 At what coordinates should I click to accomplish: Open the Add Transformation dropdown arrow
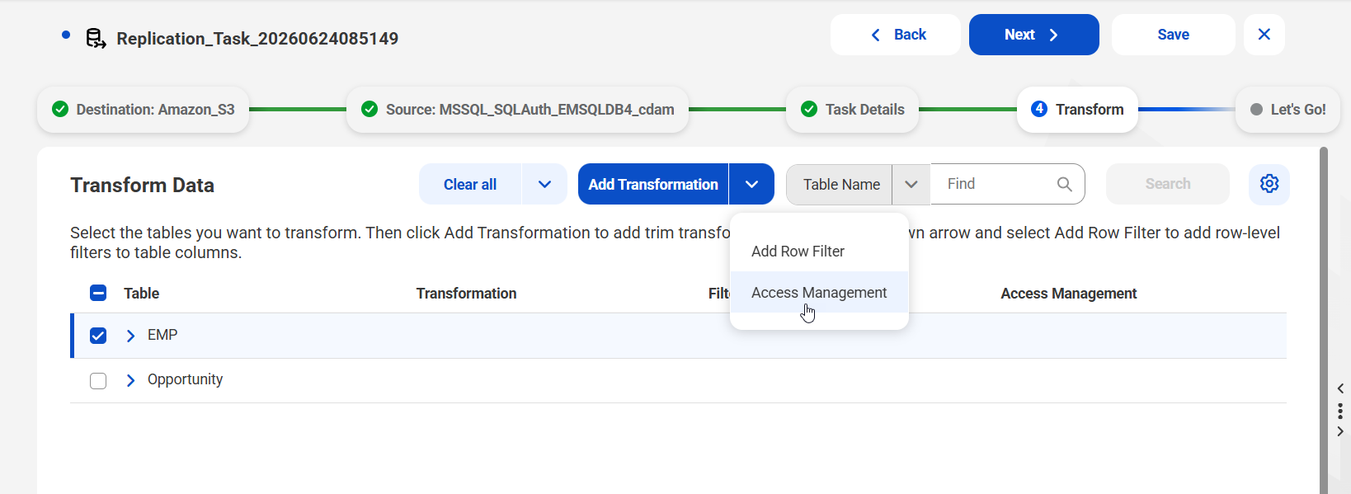point(751,184)
